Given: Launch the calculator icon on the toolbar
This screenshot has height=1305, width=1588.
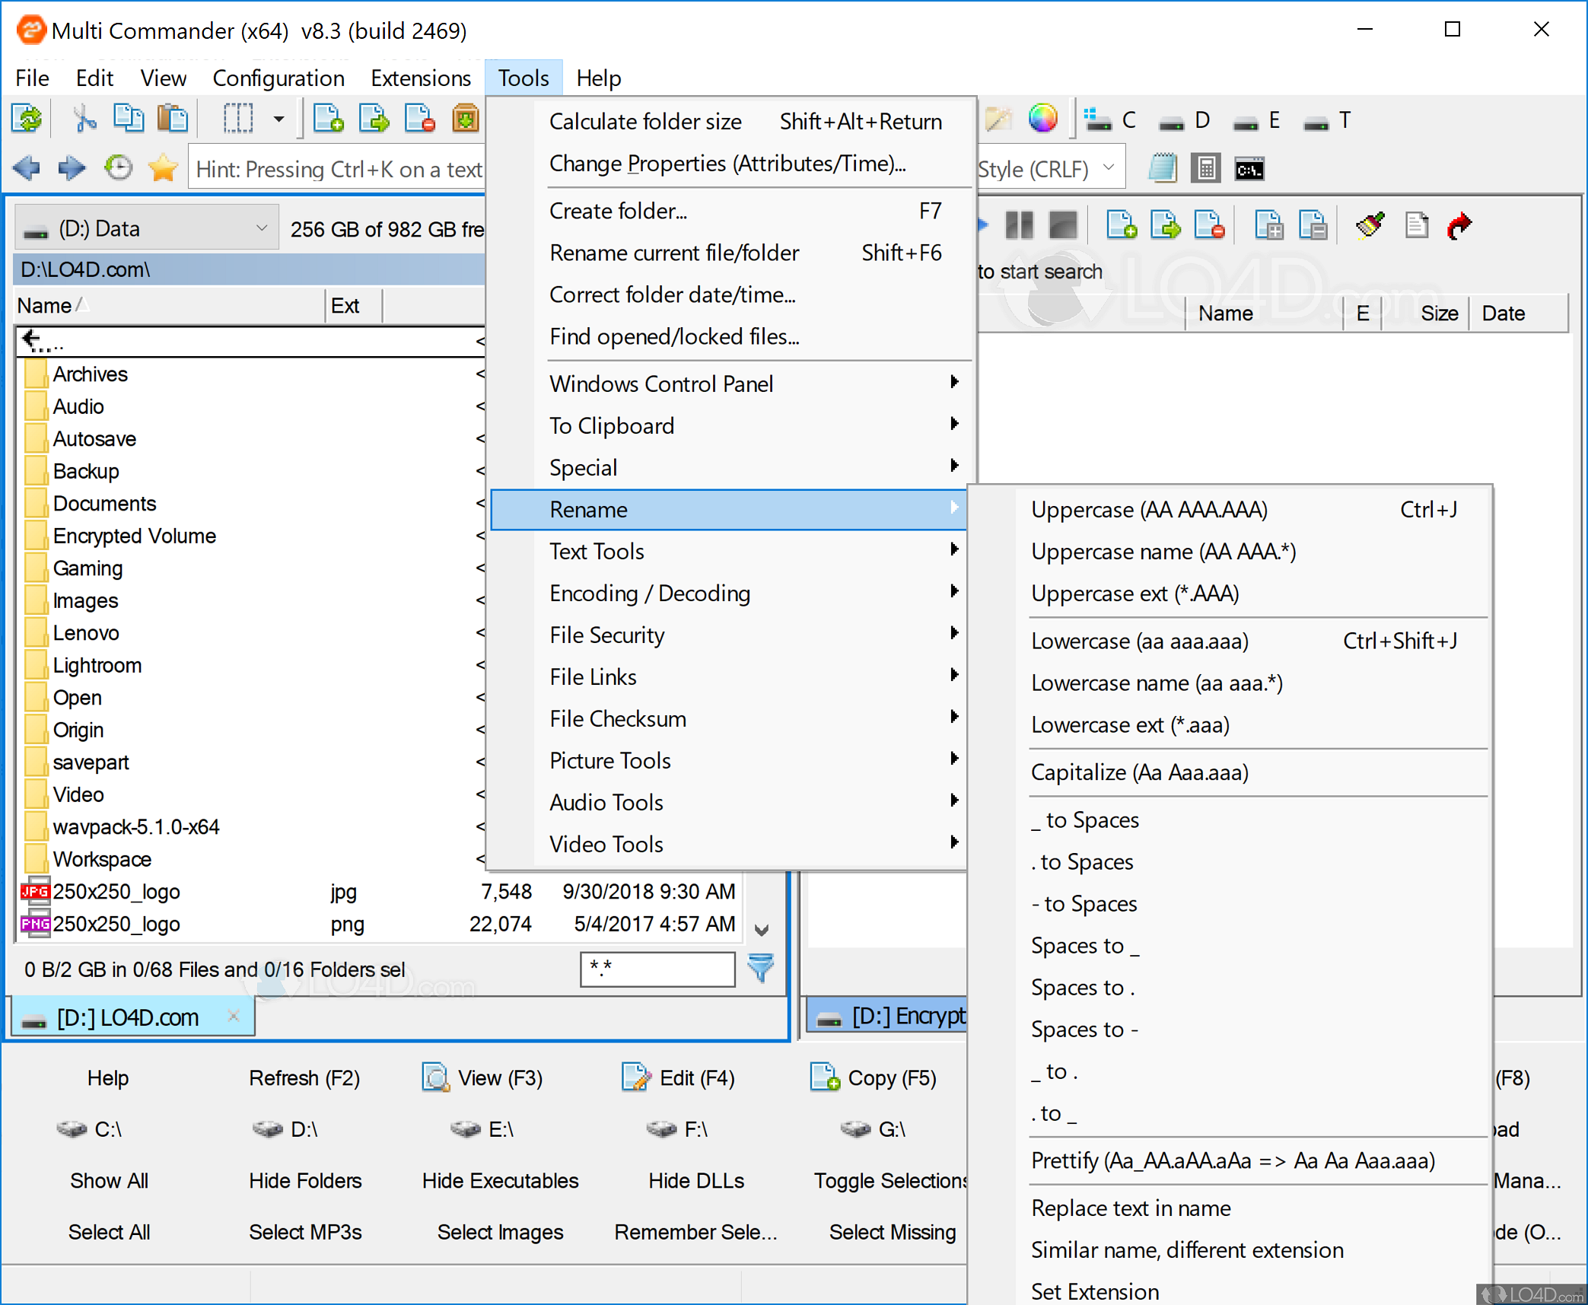Looking at the screenshot, I should click(1206, 167).
